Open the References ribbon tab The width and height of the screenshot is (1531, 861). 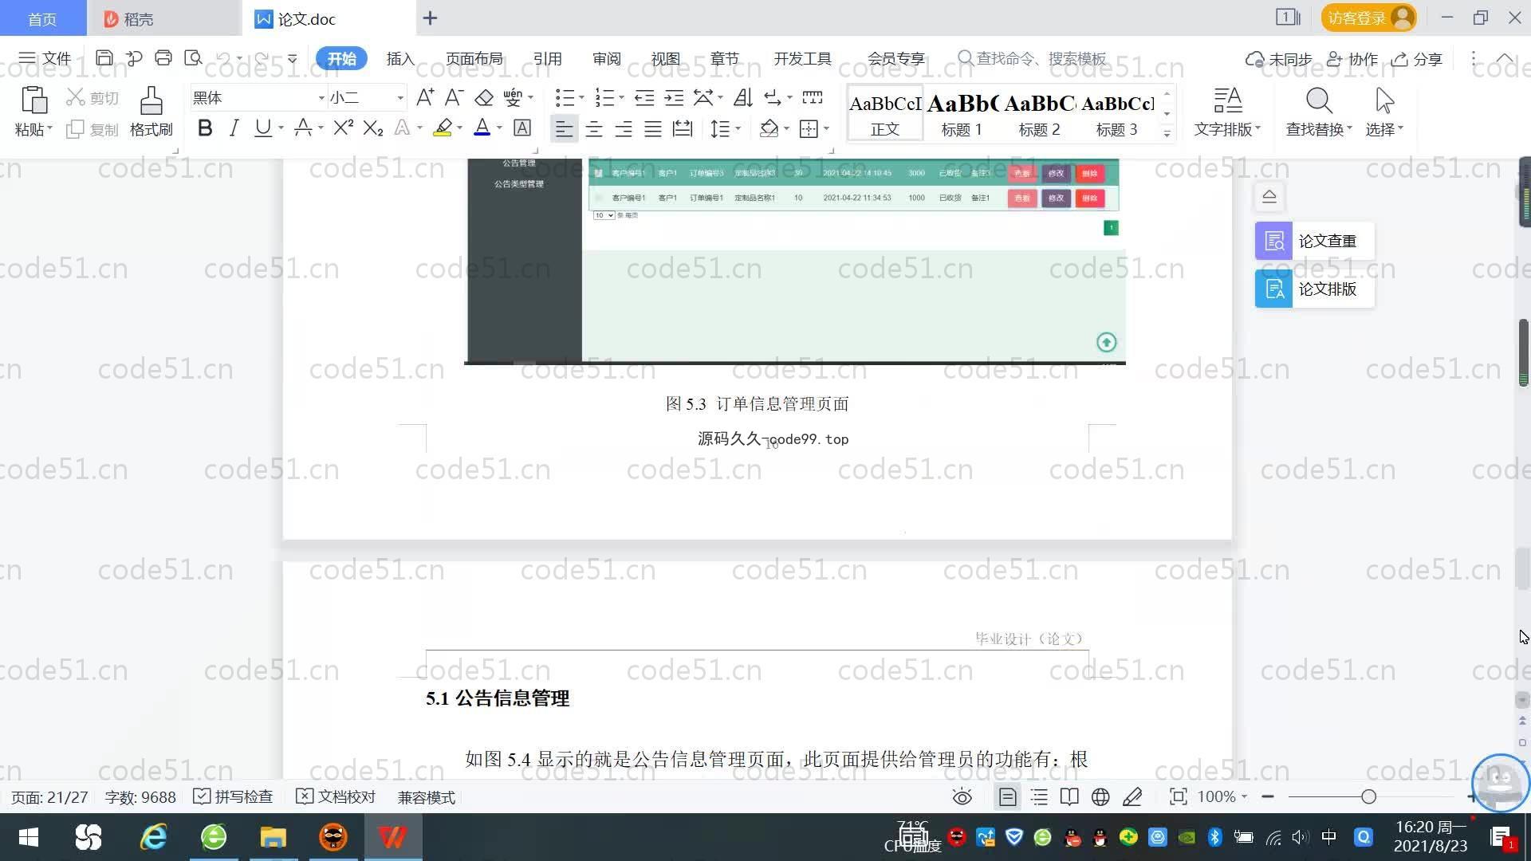pos(548,59)
